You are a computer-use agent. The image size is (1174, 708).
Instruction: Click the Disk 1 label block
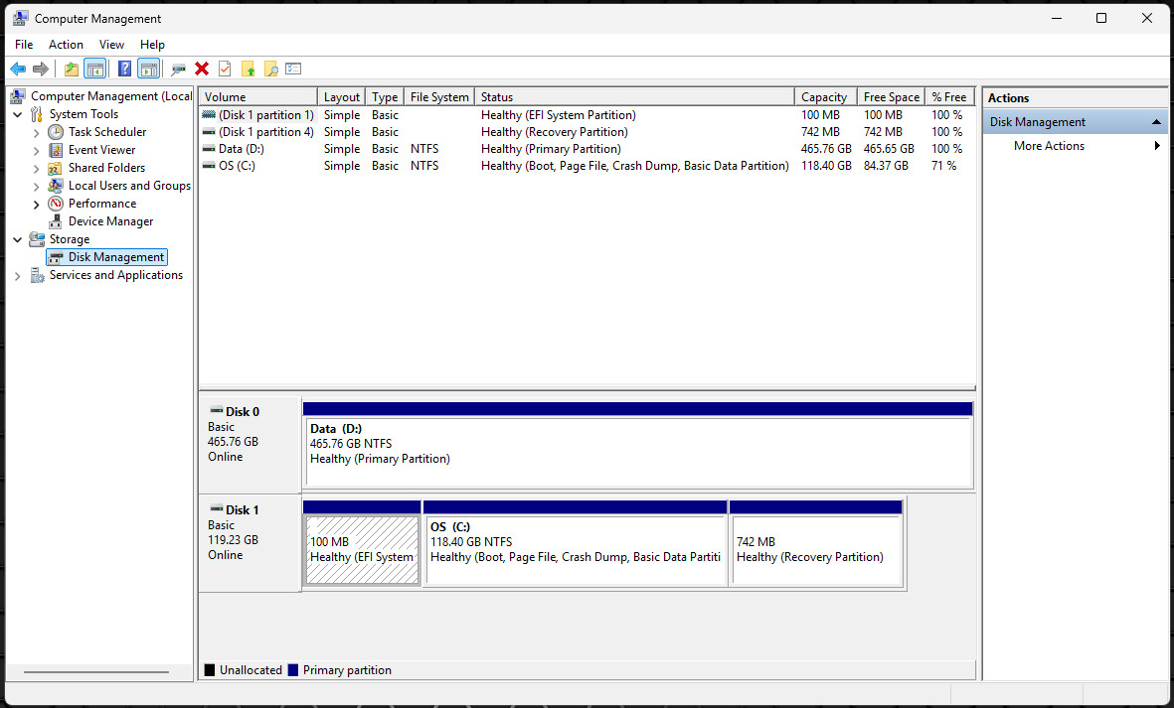250,542
